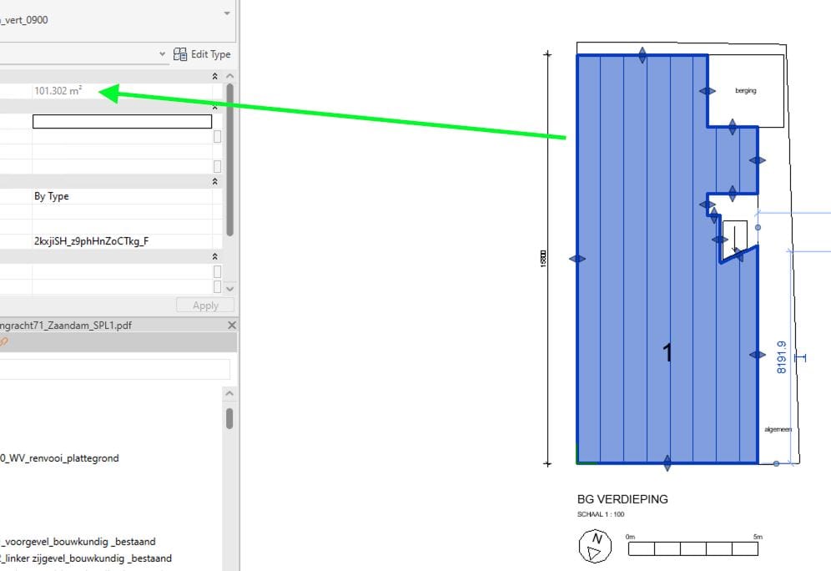This screenshot has height=571, width=831.
Task: Close the Zaandam_SPL1.pdf panel
Action: [x=232, y=326]
